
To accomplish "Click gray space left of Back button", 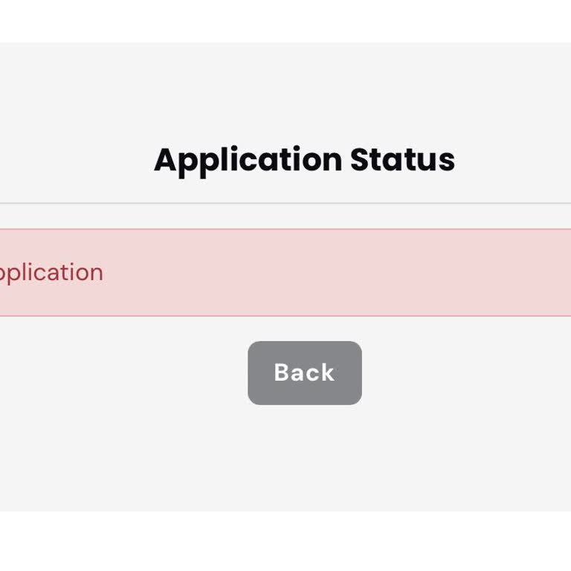I will pos(124,373).
